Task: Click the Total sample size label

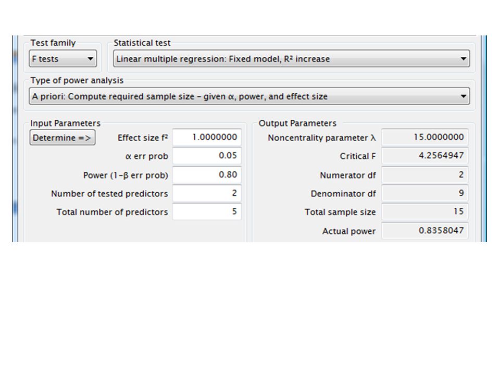Action: [340, 212]
